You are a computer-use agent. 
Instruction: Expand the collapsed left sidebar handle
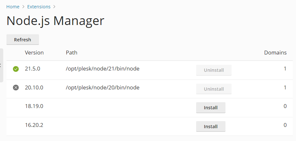[1, 65]
